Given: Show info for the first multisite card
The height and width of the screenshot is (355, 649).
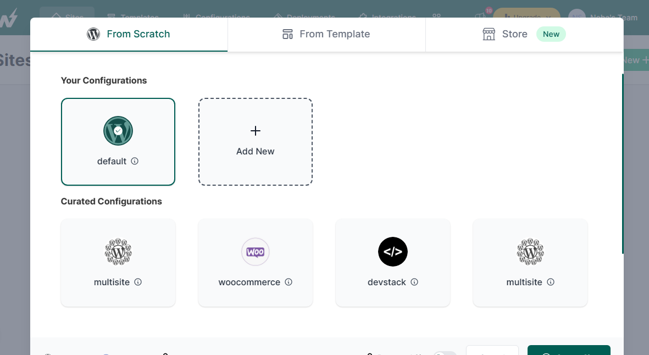Looking at the screenshot, I should (138, 282).
